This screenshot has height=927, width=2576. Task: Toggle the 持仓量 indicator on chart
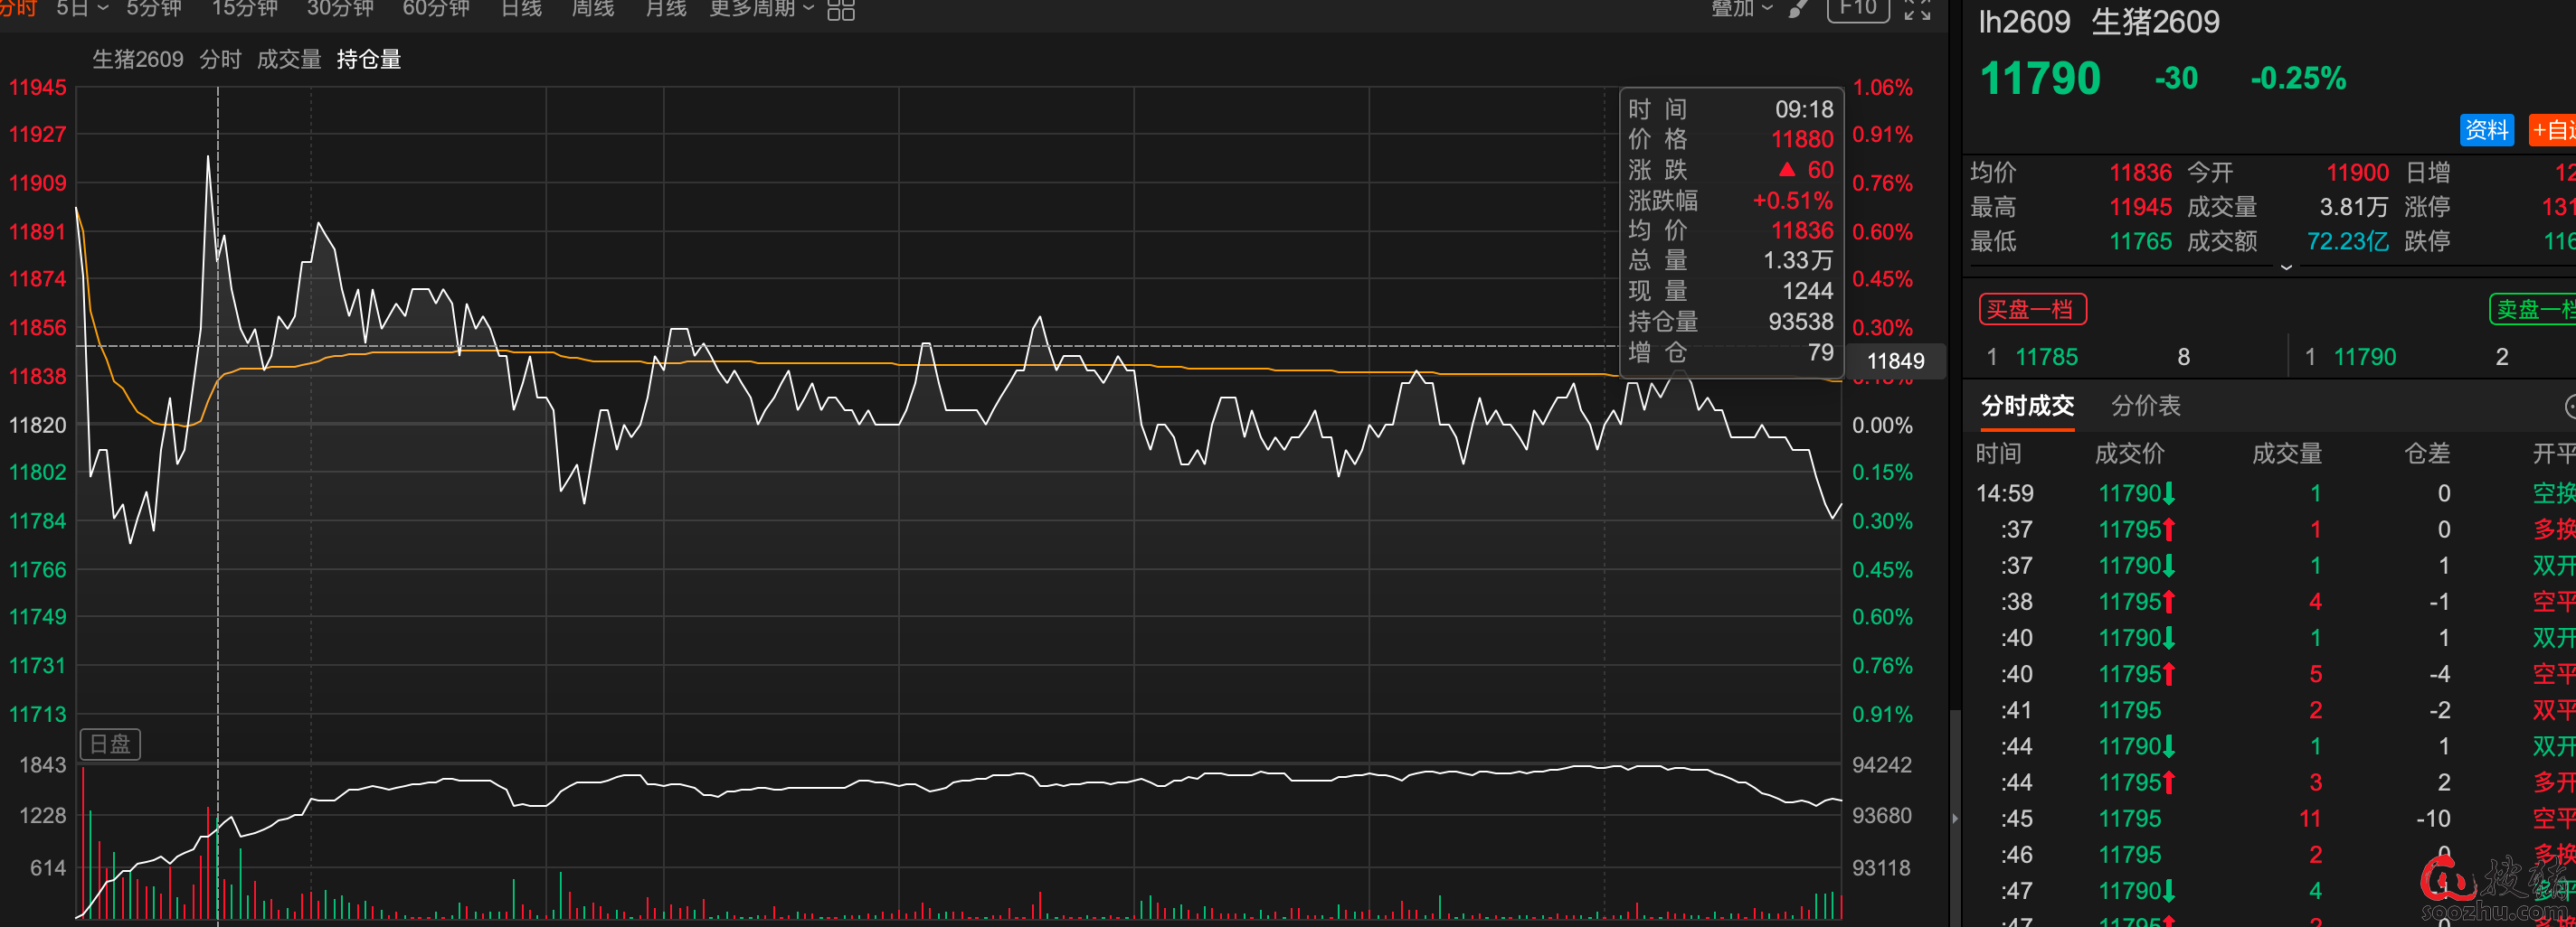click(x=368, y=60)
